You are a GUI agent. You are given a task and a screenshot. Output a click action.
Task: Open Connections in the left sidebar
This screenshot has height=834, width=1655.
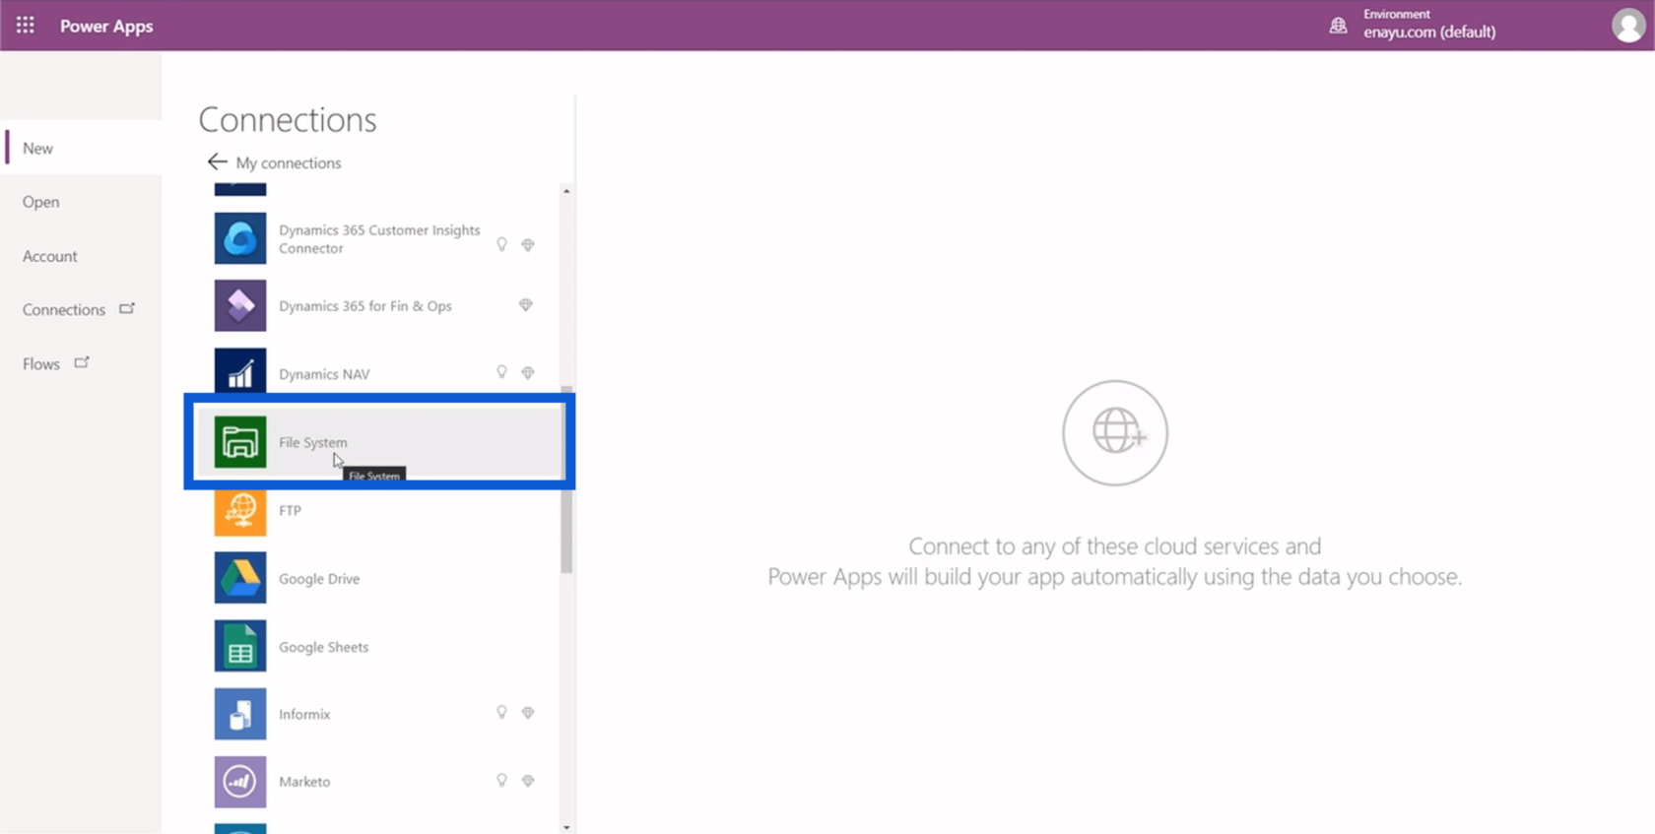83,309
